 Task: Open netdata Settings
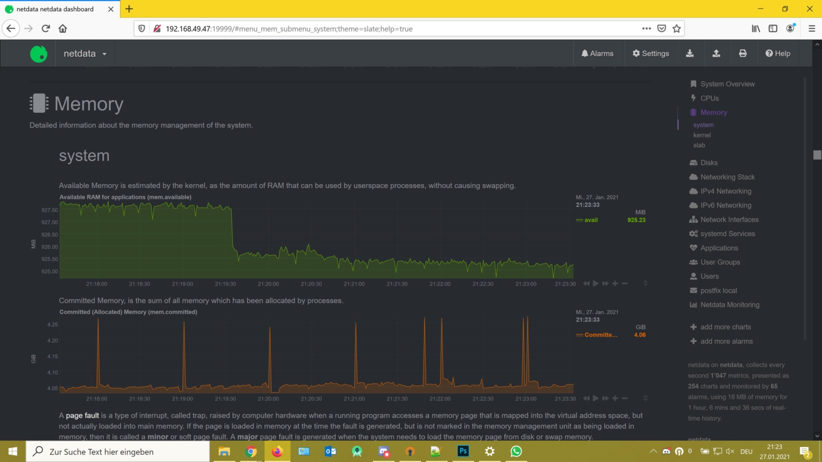(x=650, y=53)
